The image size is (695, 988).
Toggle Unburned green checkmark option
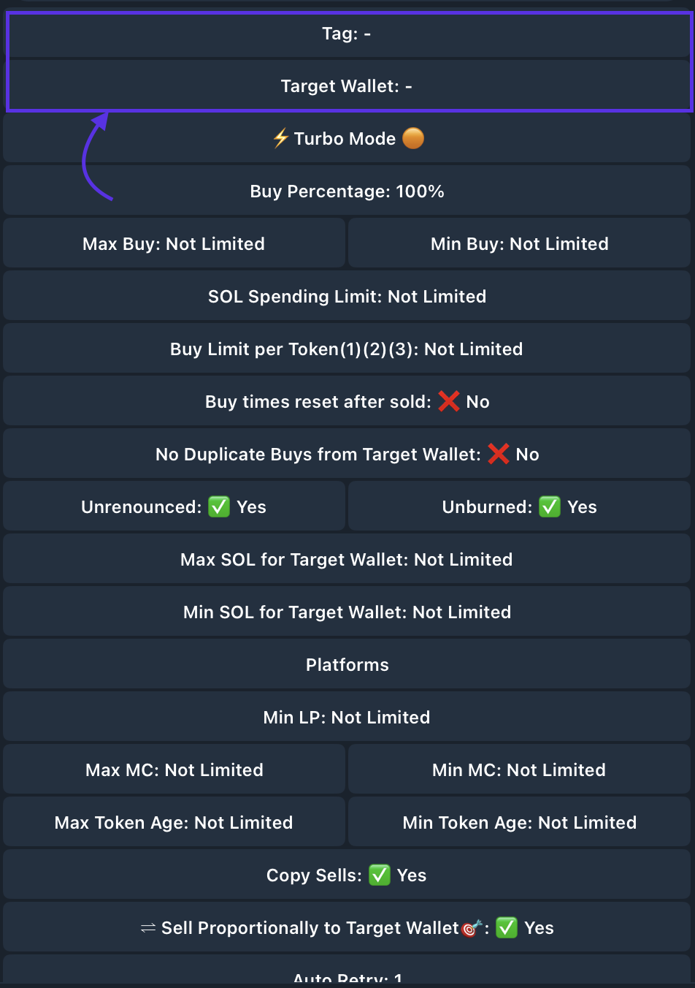coord(519,507)
